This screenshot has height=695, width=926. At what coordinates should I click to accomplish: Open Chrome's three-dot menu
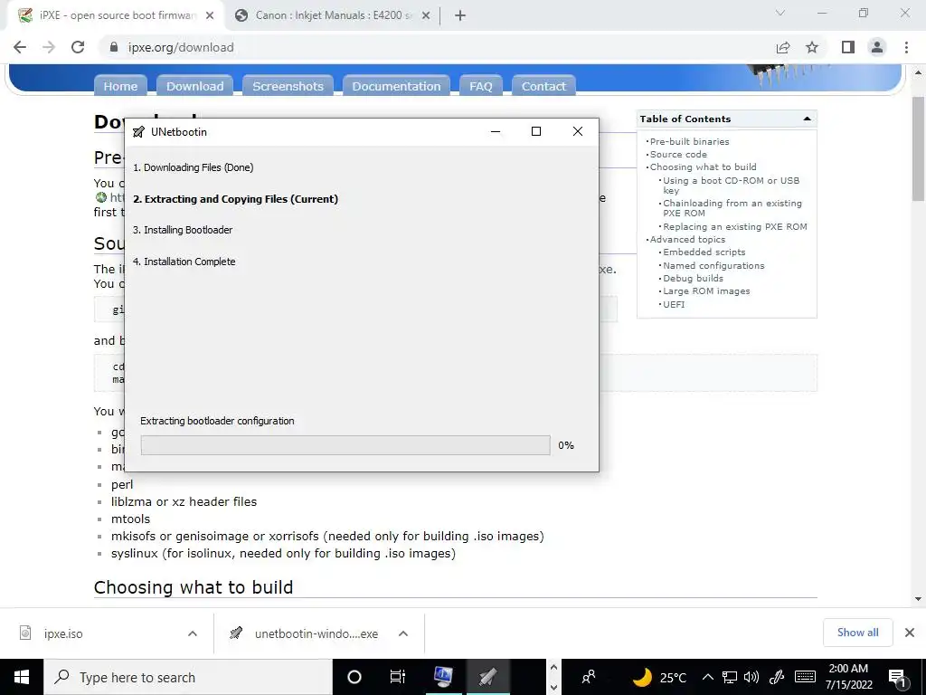pyautogui.click(x=906, y=47)
